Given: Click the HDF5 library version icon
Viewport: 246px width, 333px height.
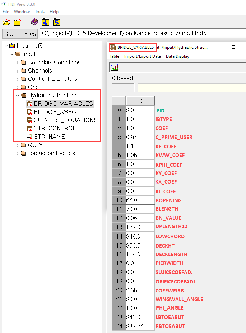Looking at the screenshot, I should 56,22.
